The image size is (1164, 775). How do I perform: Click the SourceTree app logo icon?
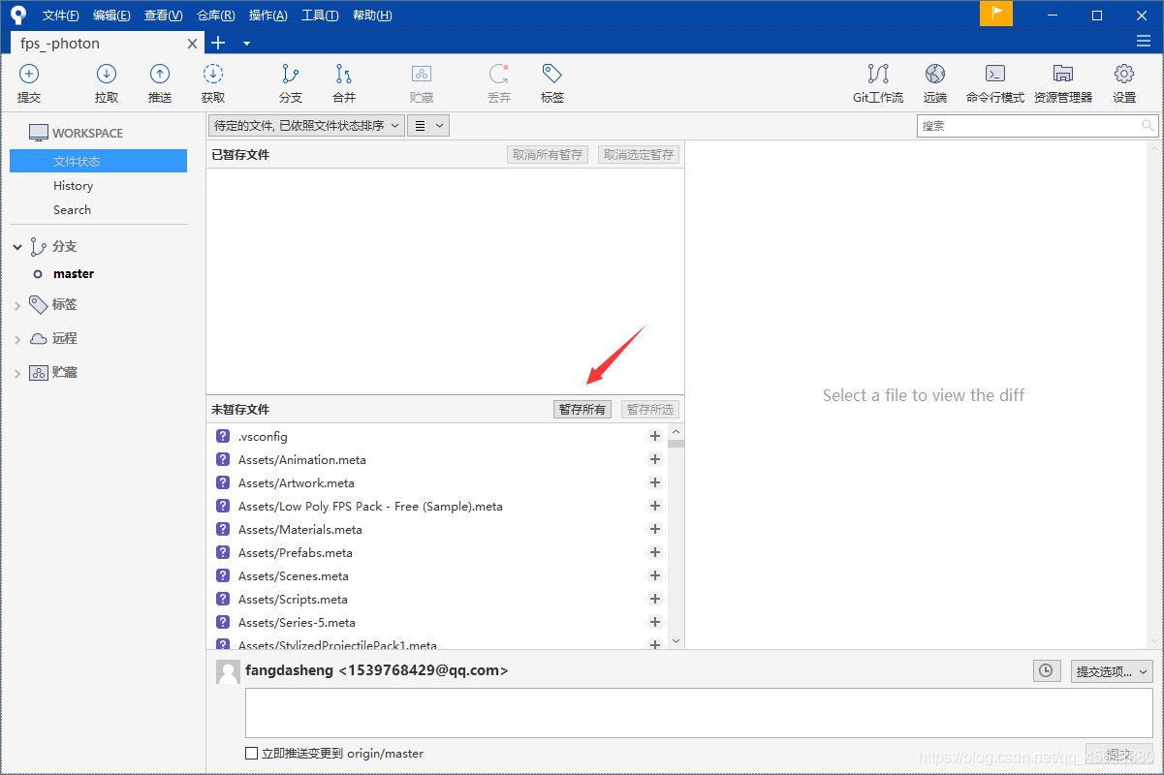coord(18,15)
